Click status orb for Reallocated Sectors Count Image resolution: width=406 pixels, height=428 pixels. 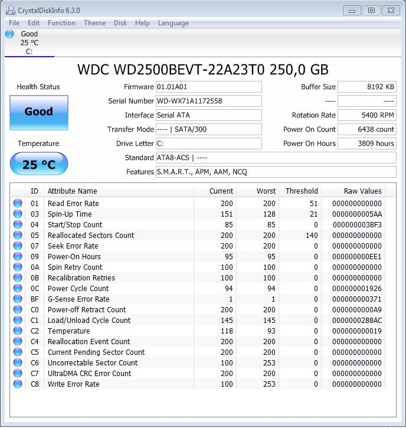18,236
